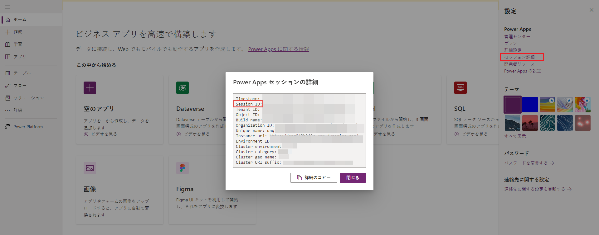Click the SQL tile icon
The image size is (599, 235).
tap(460, 88)
